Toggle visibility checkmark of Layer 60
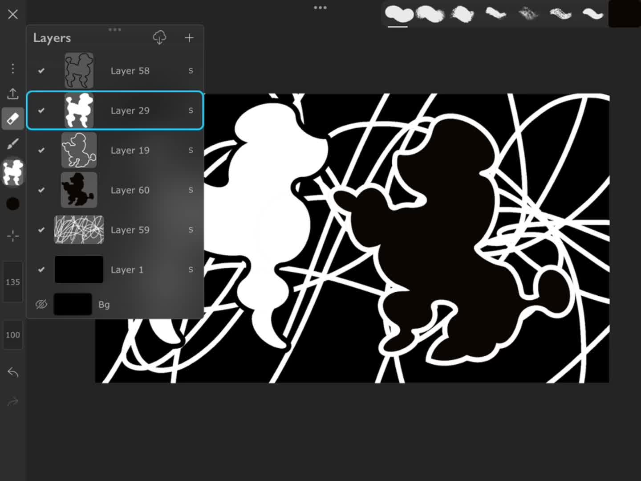The height and width of the screenshot is (481, 641). point(41,190)
